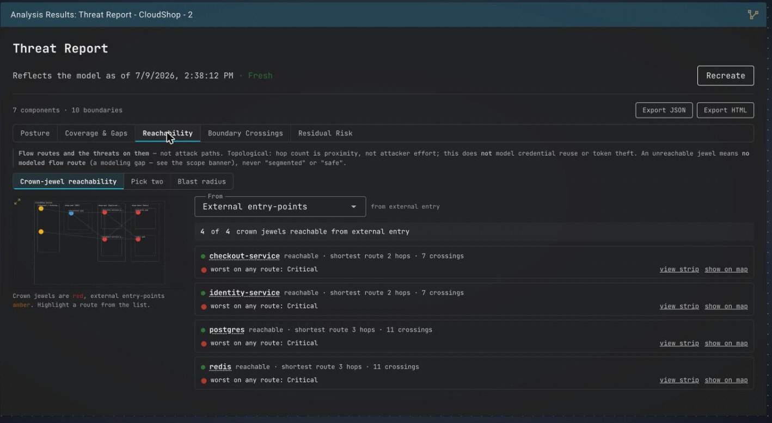Export the report as JSON
The width and height of the screenshot is (772, 423).
pos(664,110)
